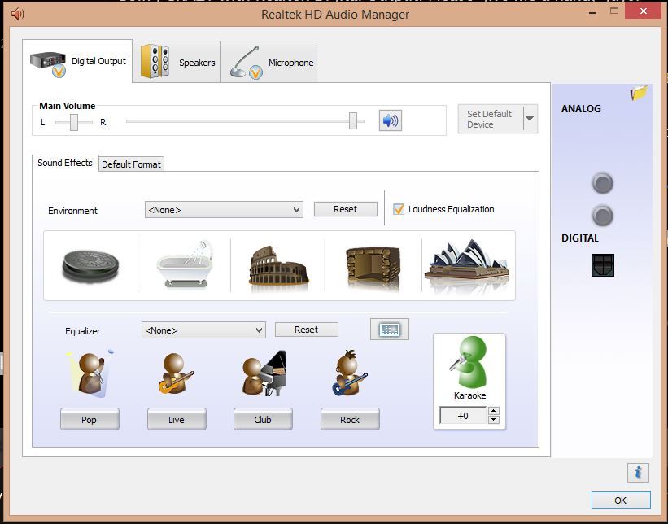Toggle the Loudness Equalization checkbox

[x=399, y=209]
